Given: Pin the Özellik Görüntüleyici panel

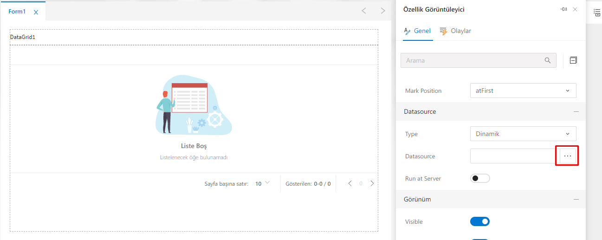Looking at the screenshot, I should click(564, 9).
